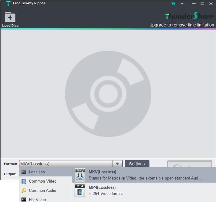
Task: Click the Load Disc folder icon
Action: coord(10,17)
